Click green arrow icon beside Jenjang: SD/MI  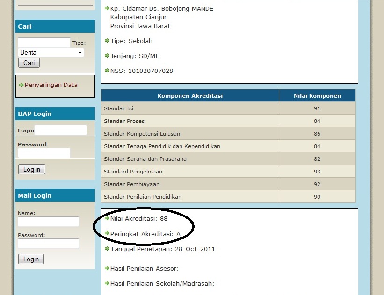pyautogui.click(x=107, y=56)
